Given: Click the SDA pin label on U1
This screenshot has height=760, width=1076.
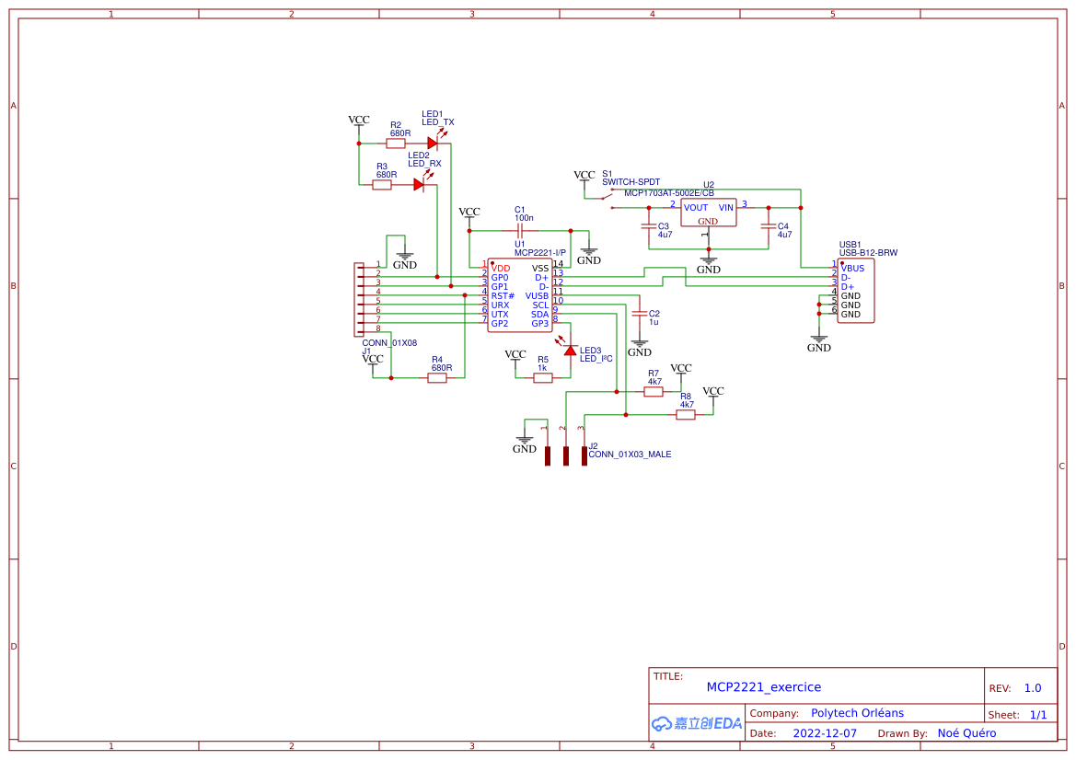Looking at the screenshot, I should pyautogui.click(x=539, y=314).
